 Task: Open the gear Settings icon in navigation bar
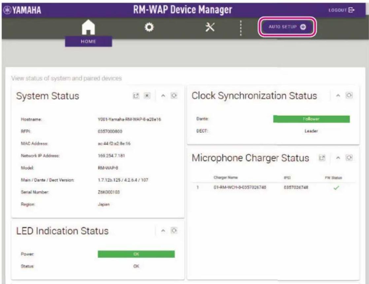coord(149,27)
